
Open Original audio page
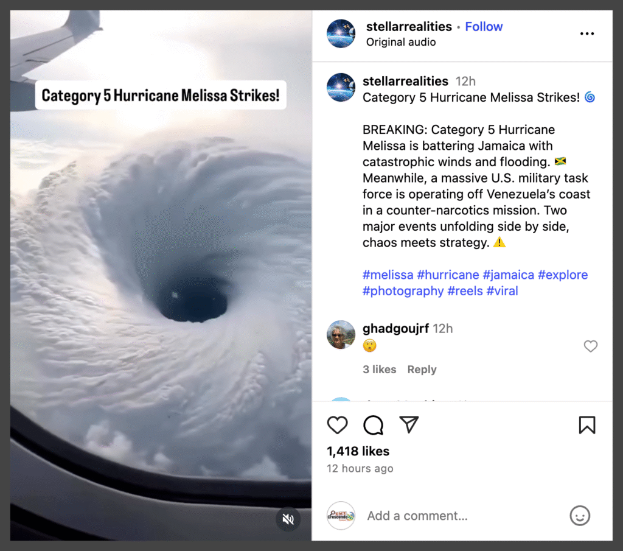click(x=400, y=42)
